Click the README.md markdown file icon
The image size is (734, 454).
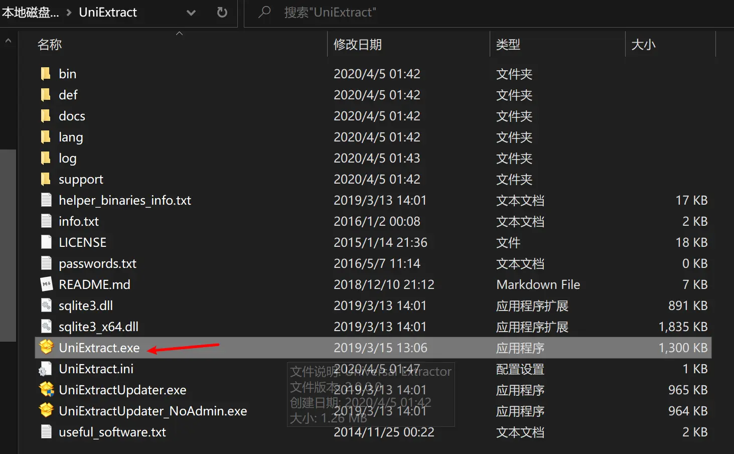pos(46,284)
